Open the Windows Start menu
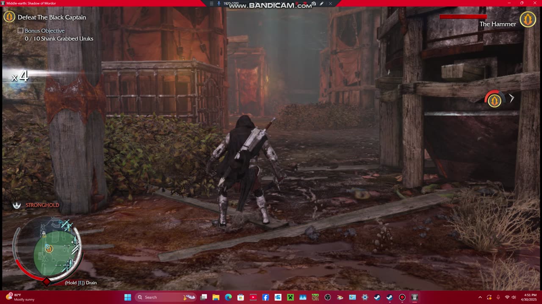This screenshot has width=542, height=304. (127, 297)
